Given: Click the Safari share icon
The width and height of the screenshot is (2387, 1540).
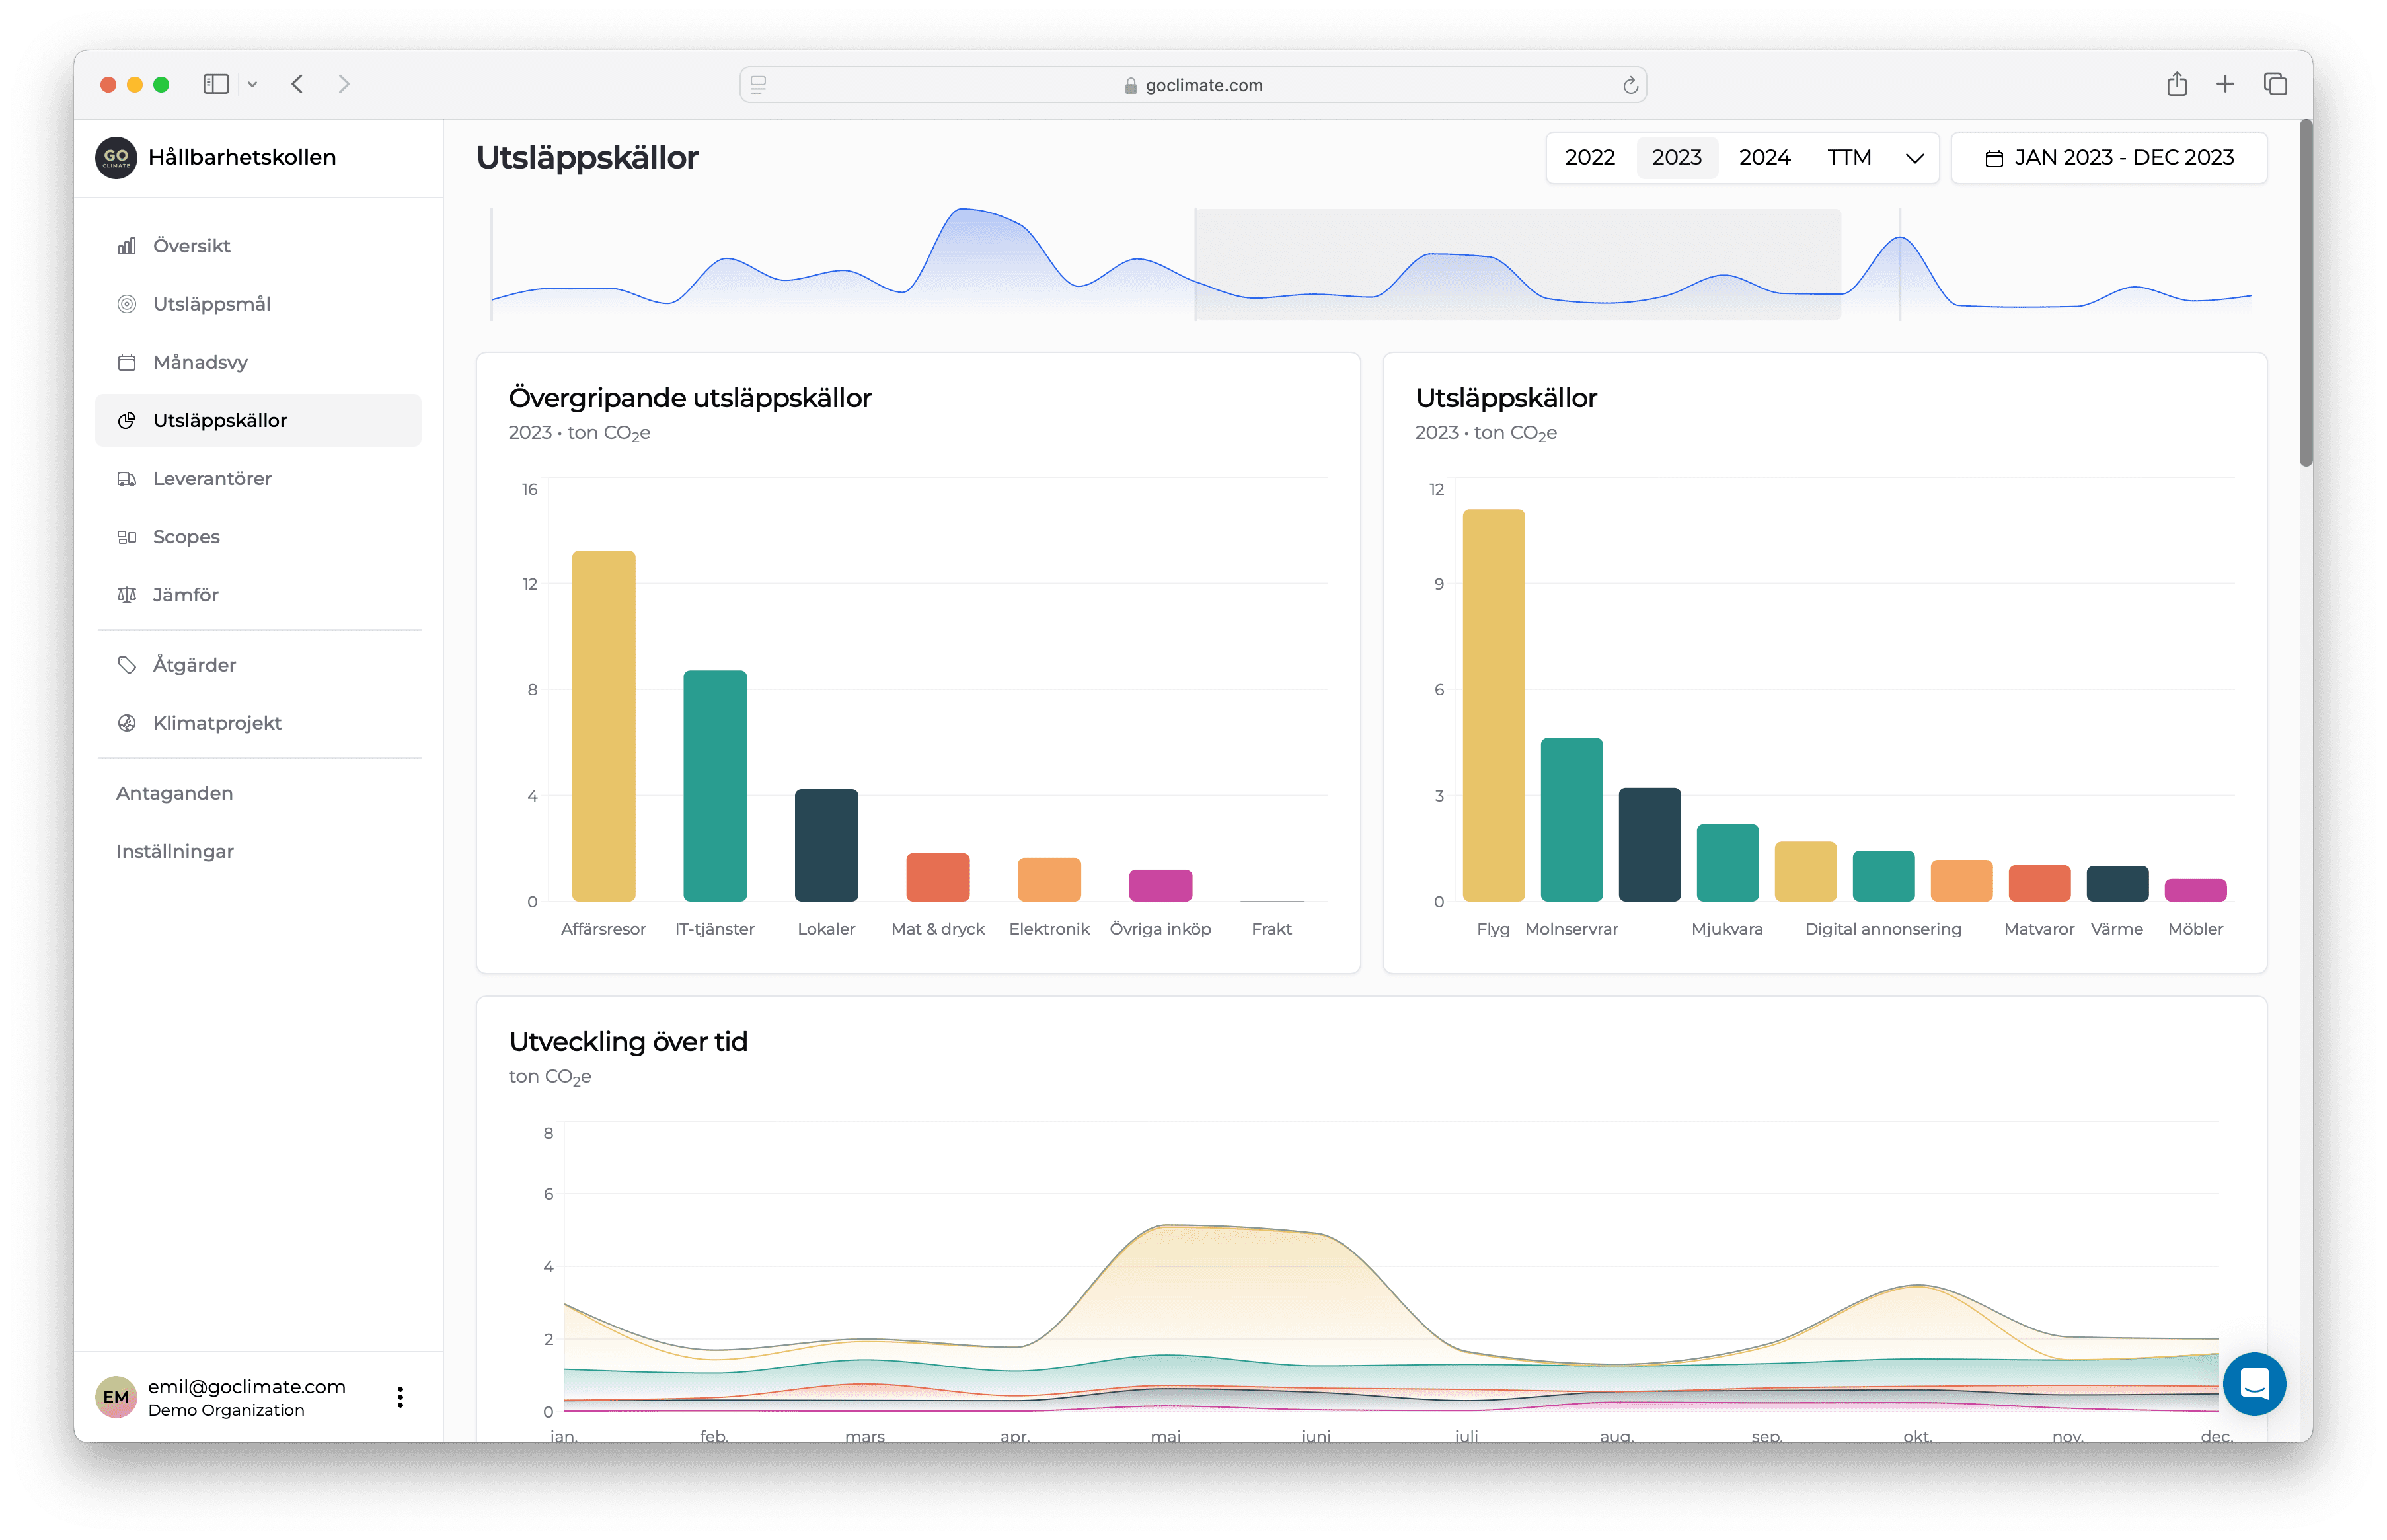Looking at the screenshot, I should coord(2177,85).
